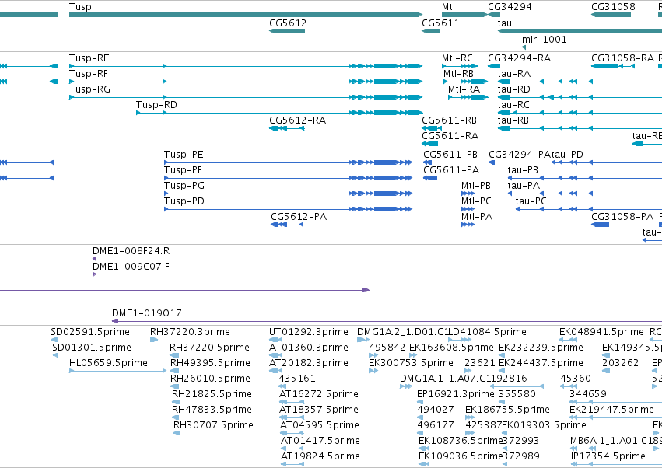Click tau-PC protein label
662x468 pixels.
click(531, 201)
